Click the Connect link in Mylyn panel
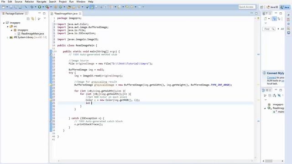Image resolution: width=292 pixels, height=164 pixels. pyautogui.click(x=271, y=77)
